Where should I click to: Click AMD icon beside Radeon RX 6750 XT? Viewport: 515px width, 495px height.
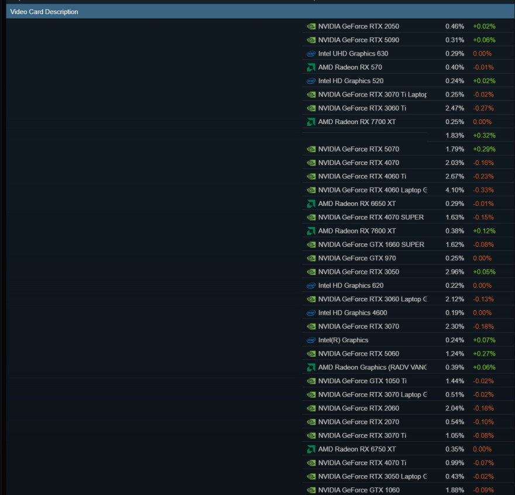(x=311, y=449)
